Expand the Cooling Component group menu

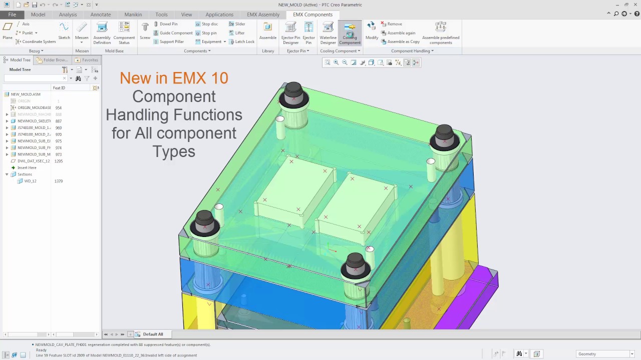click(340, 51)
